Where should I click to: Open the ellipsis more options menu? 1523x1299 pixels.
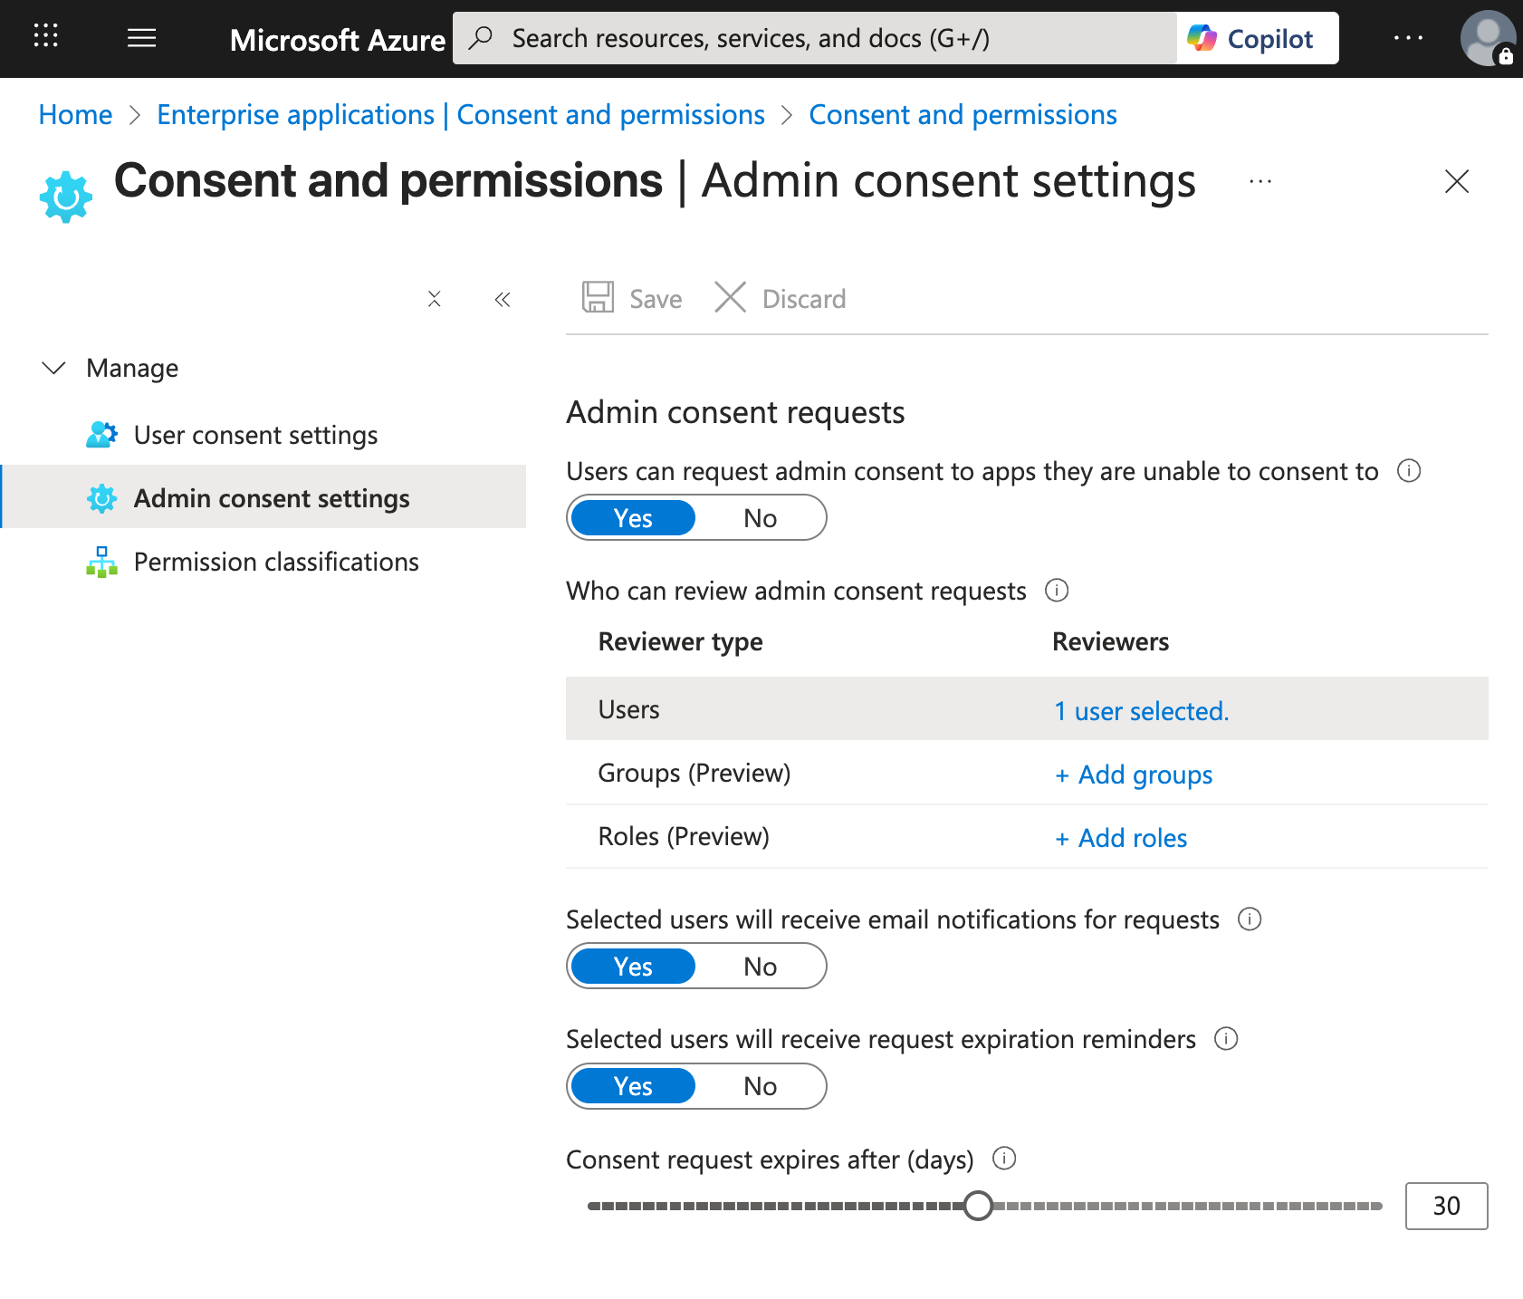coord(1260,181)
